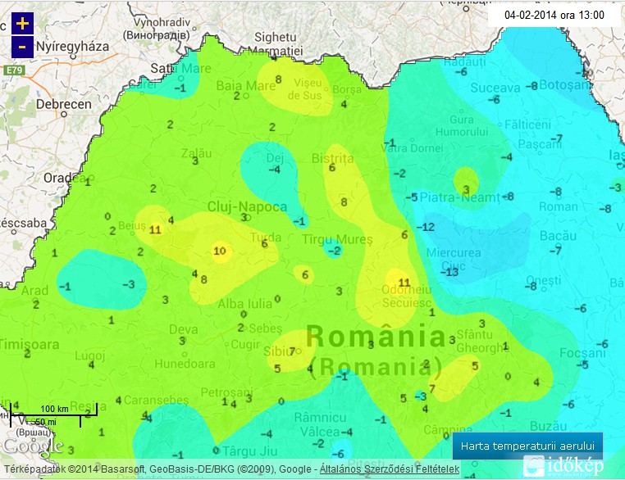Open Harta temperaturii aerului layer button
This screenshot has height=480, width=625.
tap(527, 446)
